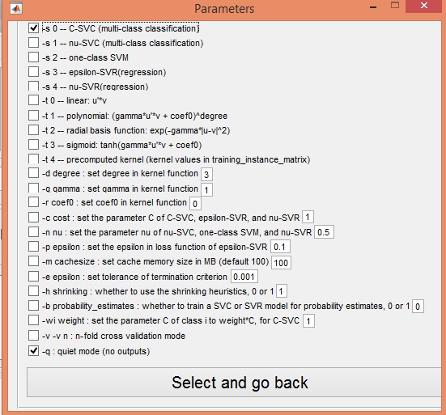Maximize the Parameters window
This screenshot has width=446, height=415.
click(x=395, y=5)
